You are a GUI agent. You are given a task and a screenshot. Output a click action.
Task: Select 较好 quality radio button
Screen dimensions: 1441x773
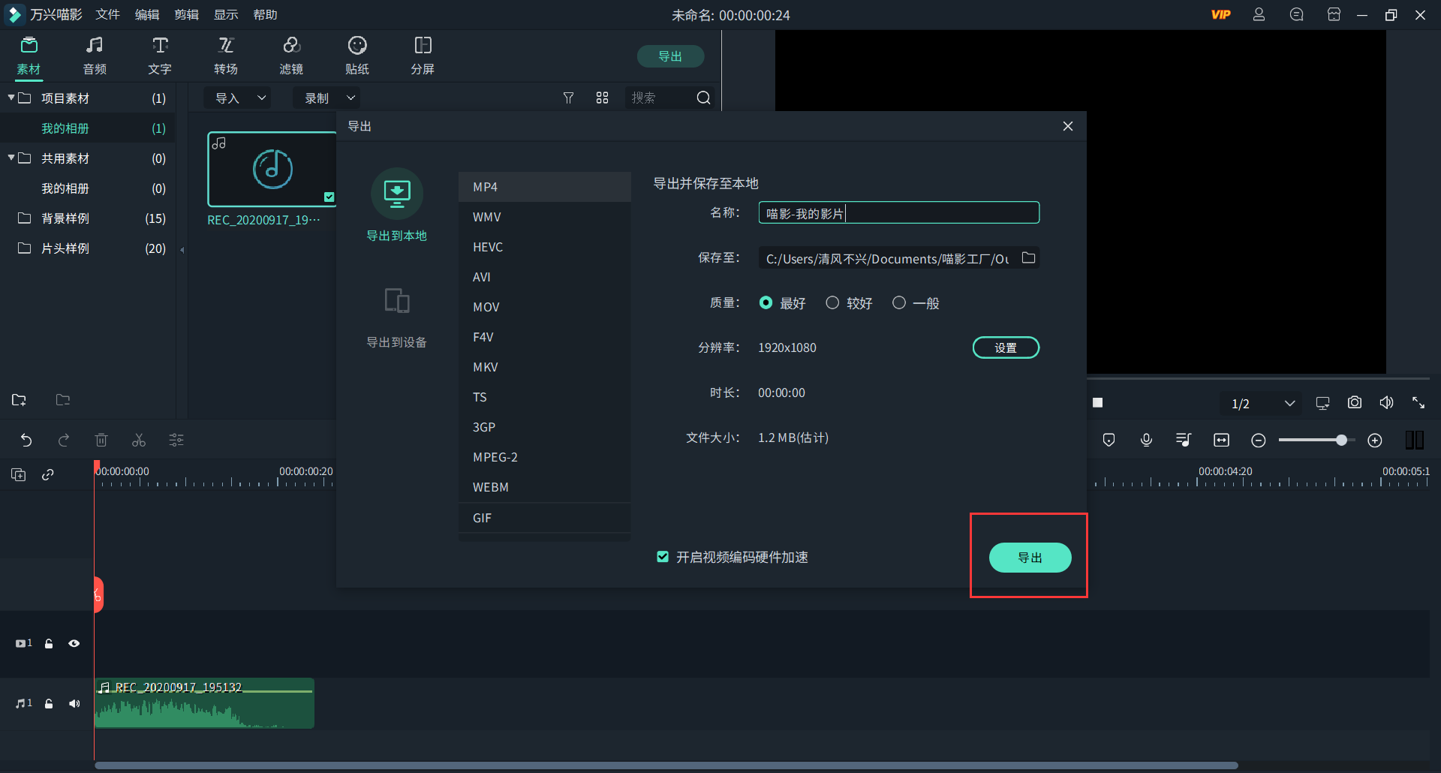coord(832,303)
